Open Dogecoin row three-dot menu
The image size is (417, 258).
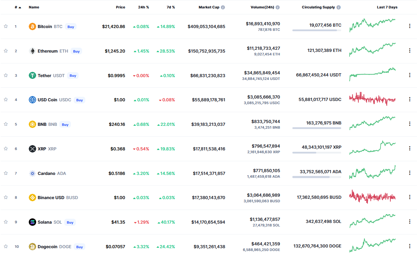[410, 246]
